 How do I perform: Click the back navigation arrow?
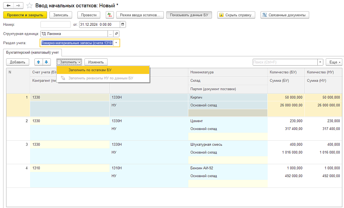8,5
